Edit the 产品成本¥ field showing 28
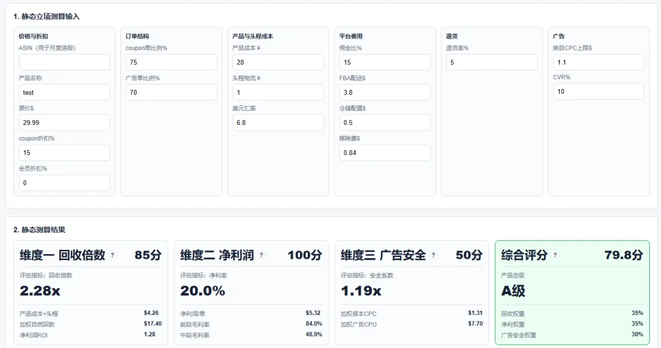The height and width of the screenshot is (348, 661). tap(278, 62)
